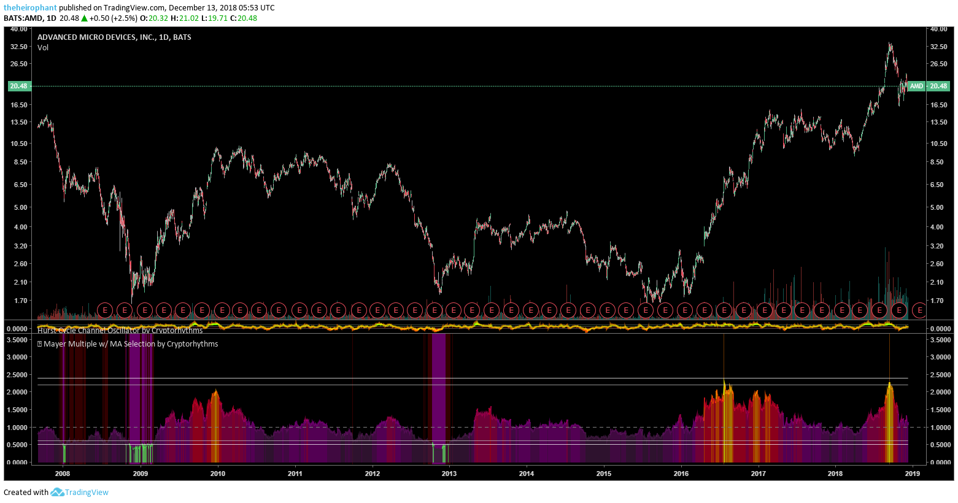Click 0.0000 on the right Hurst oscillator axis

[940, 329]
